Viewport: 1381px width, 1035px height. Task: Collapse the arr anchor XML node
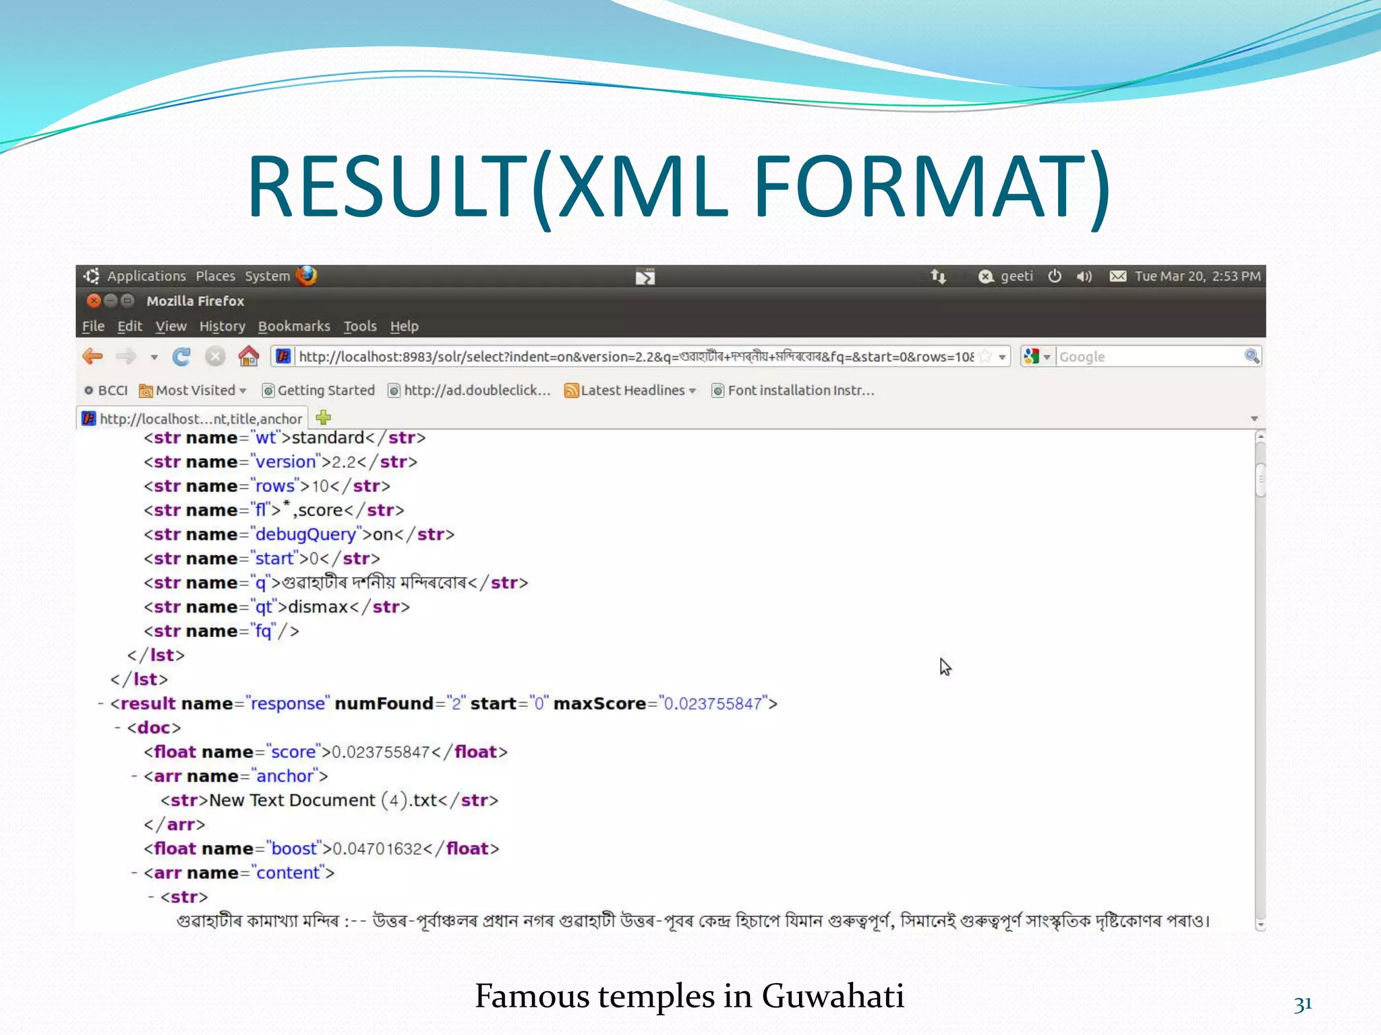point(134,776)
